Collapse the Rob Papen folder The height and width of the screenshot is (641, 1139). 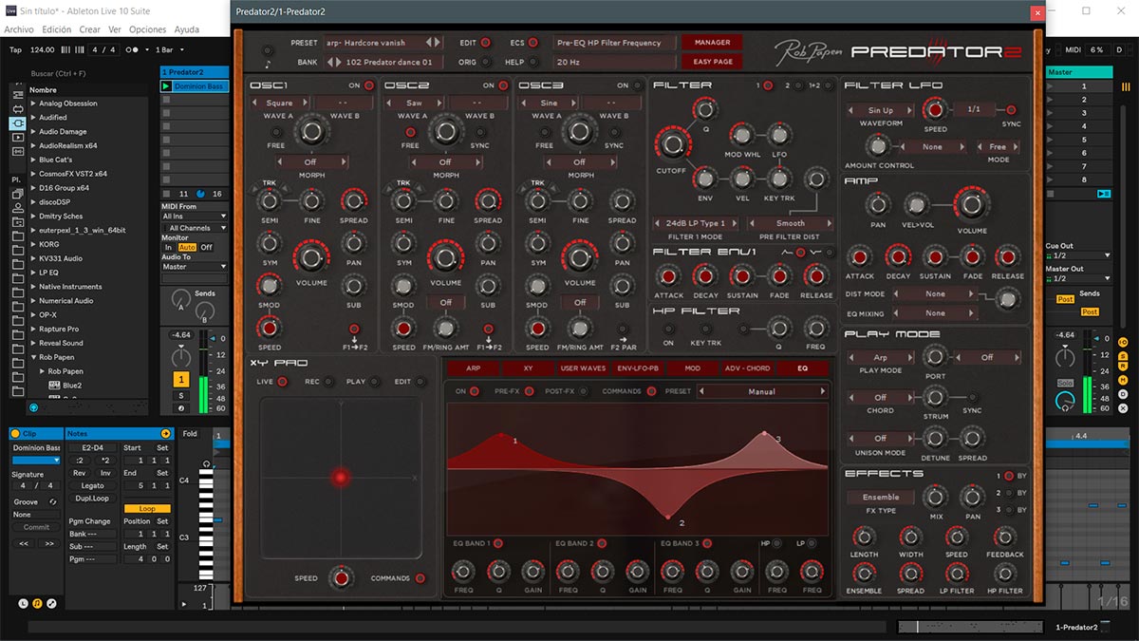point(33,357)
